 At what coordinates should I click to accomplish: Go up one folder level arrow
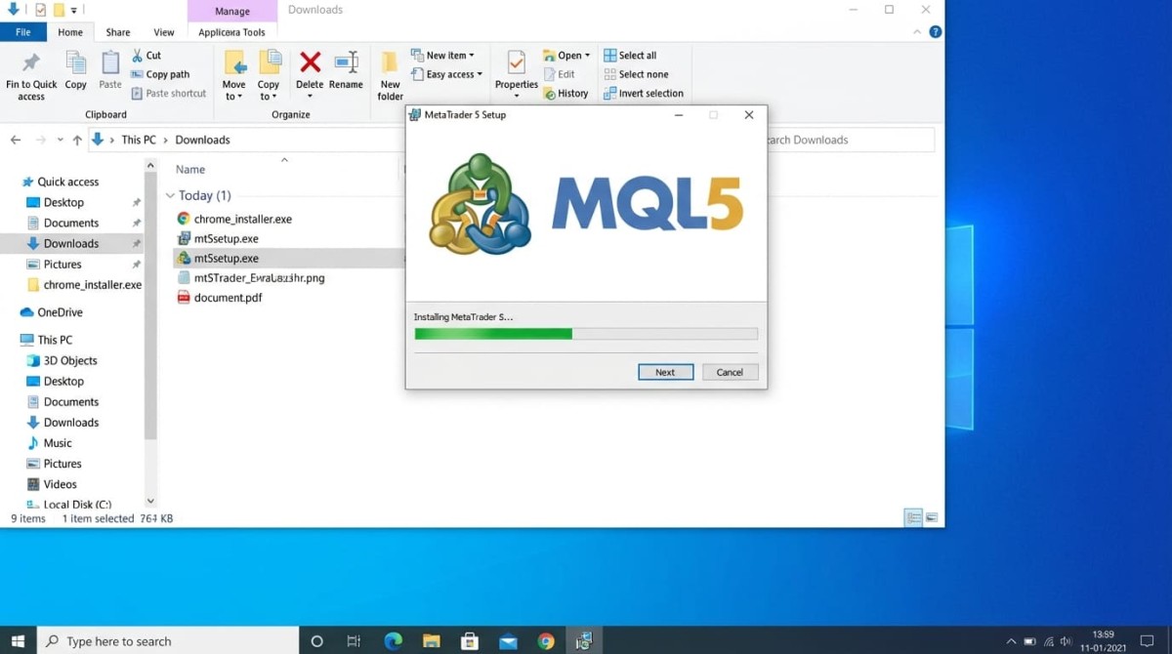coord(78,140)
